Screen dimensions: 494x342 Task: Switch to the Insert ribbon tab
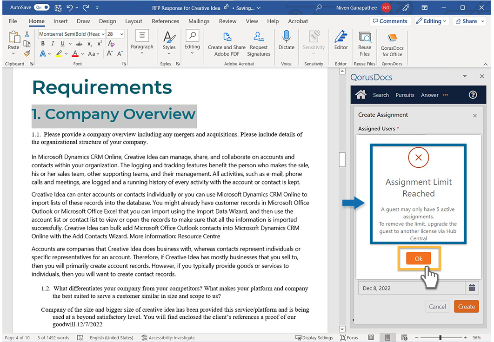(60, 21)
